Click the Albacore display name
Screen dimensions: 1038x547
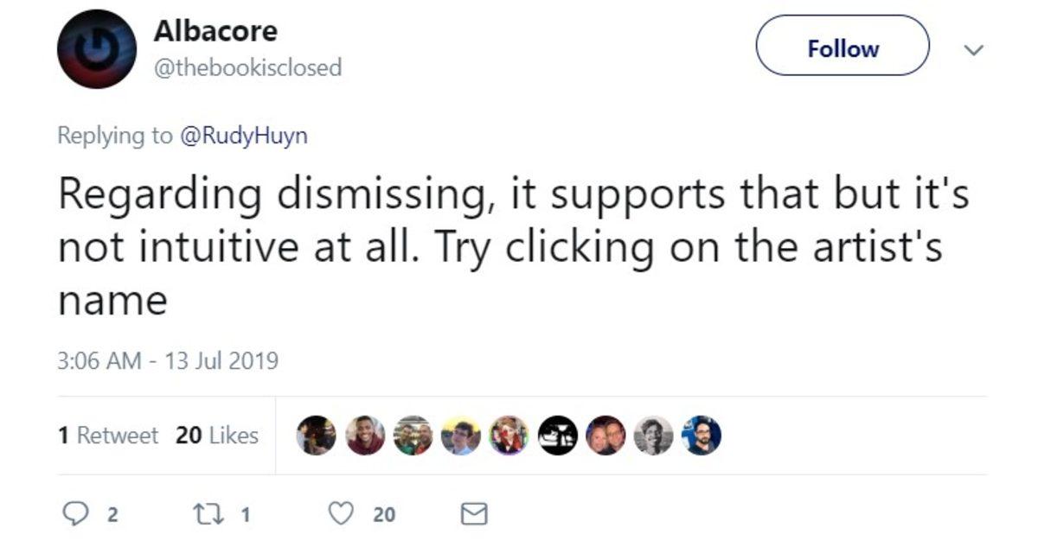coord(215,31)
